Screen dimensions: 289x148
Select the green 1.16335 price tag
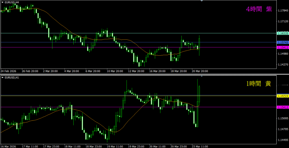tap(283, 33)
